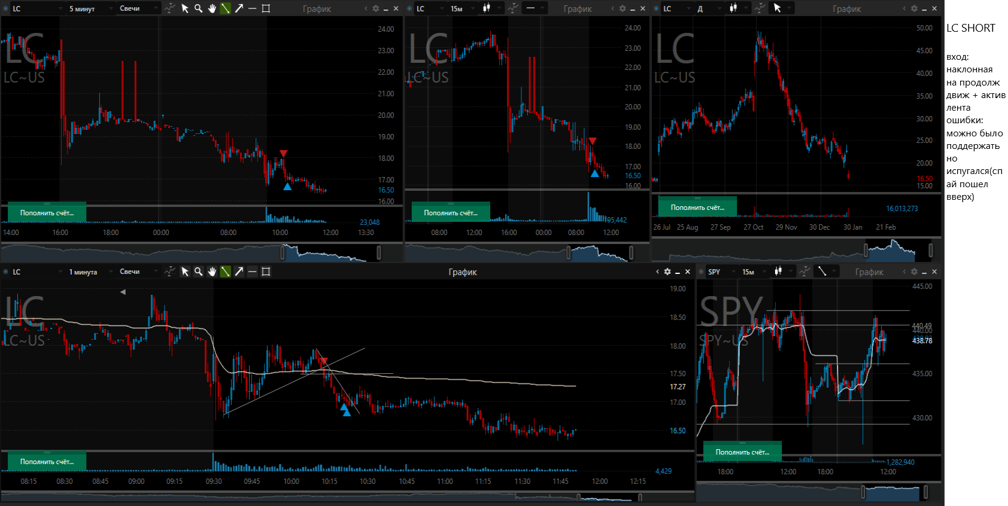Select the rectangle tool on LC 1-minute chart
1008x506 pixels.
266,272
